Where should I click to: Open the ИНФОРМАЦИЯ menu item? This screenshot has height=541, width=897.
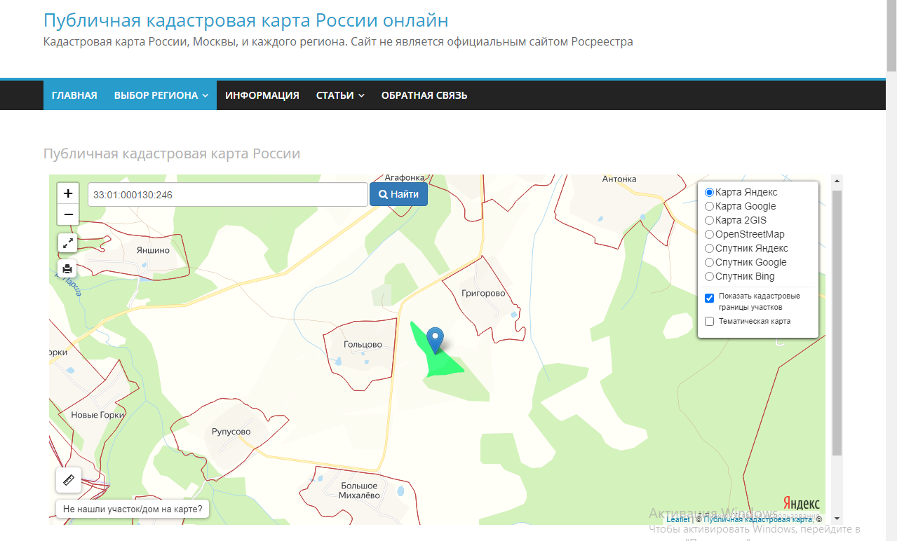(262, 95)
